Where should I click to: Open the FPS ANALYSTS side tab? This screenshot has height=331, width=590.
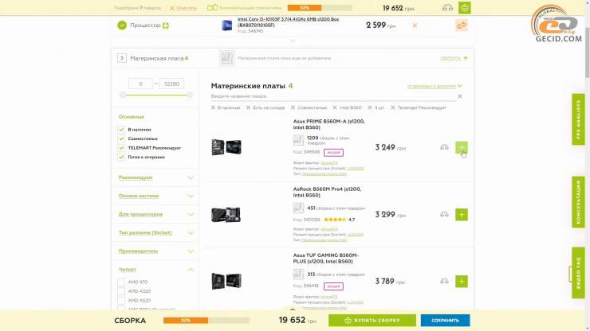pos(578,119)
